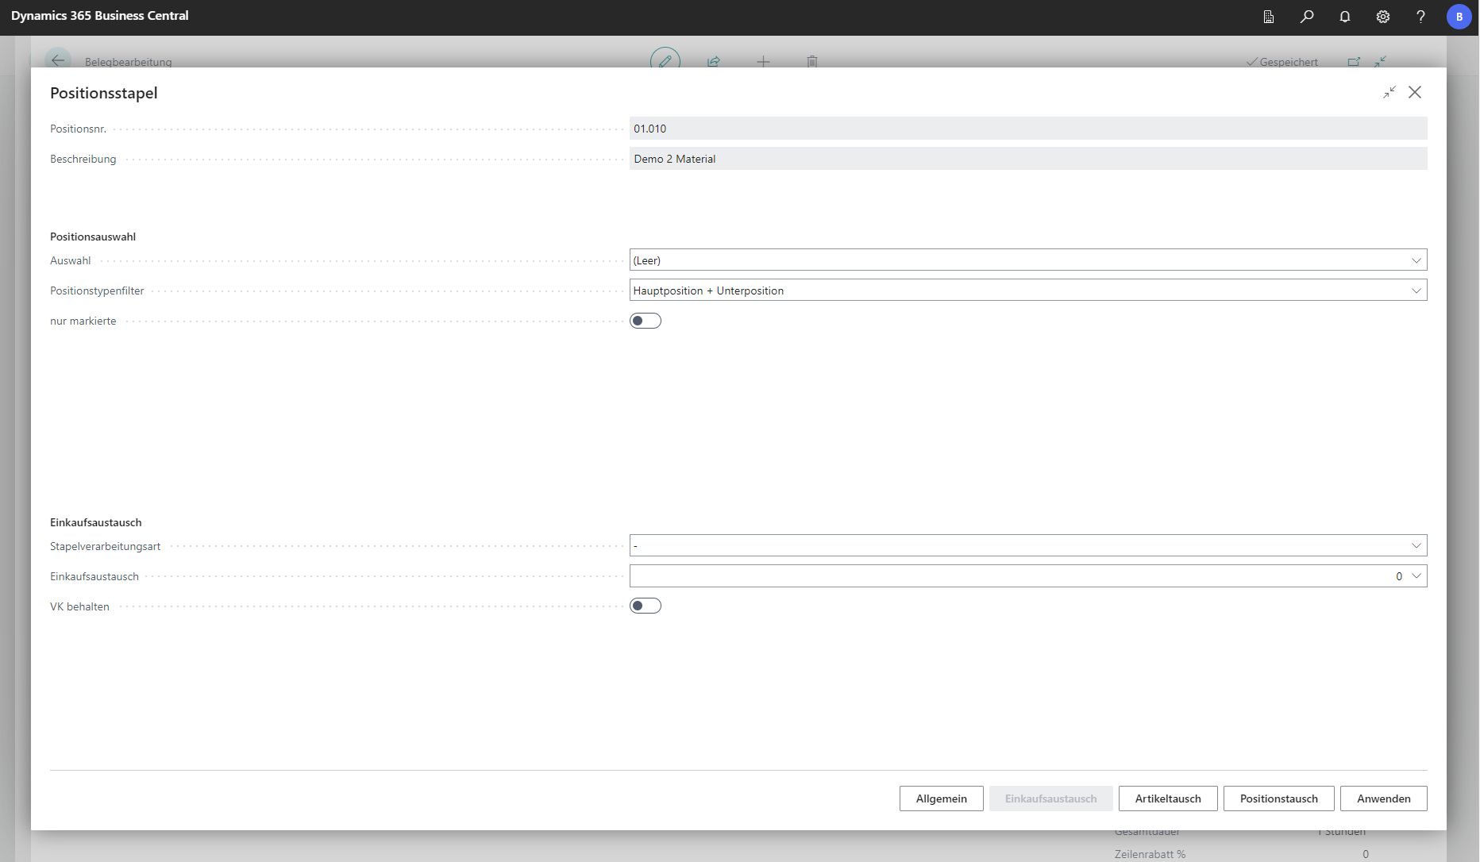Click the Anwenden button
Screen dimensions: 1480x862
coord(1383,799)
